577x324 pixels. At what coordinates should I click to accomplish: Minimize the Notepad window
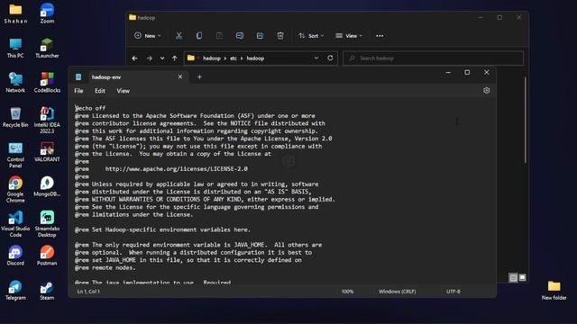click(448, 72)
